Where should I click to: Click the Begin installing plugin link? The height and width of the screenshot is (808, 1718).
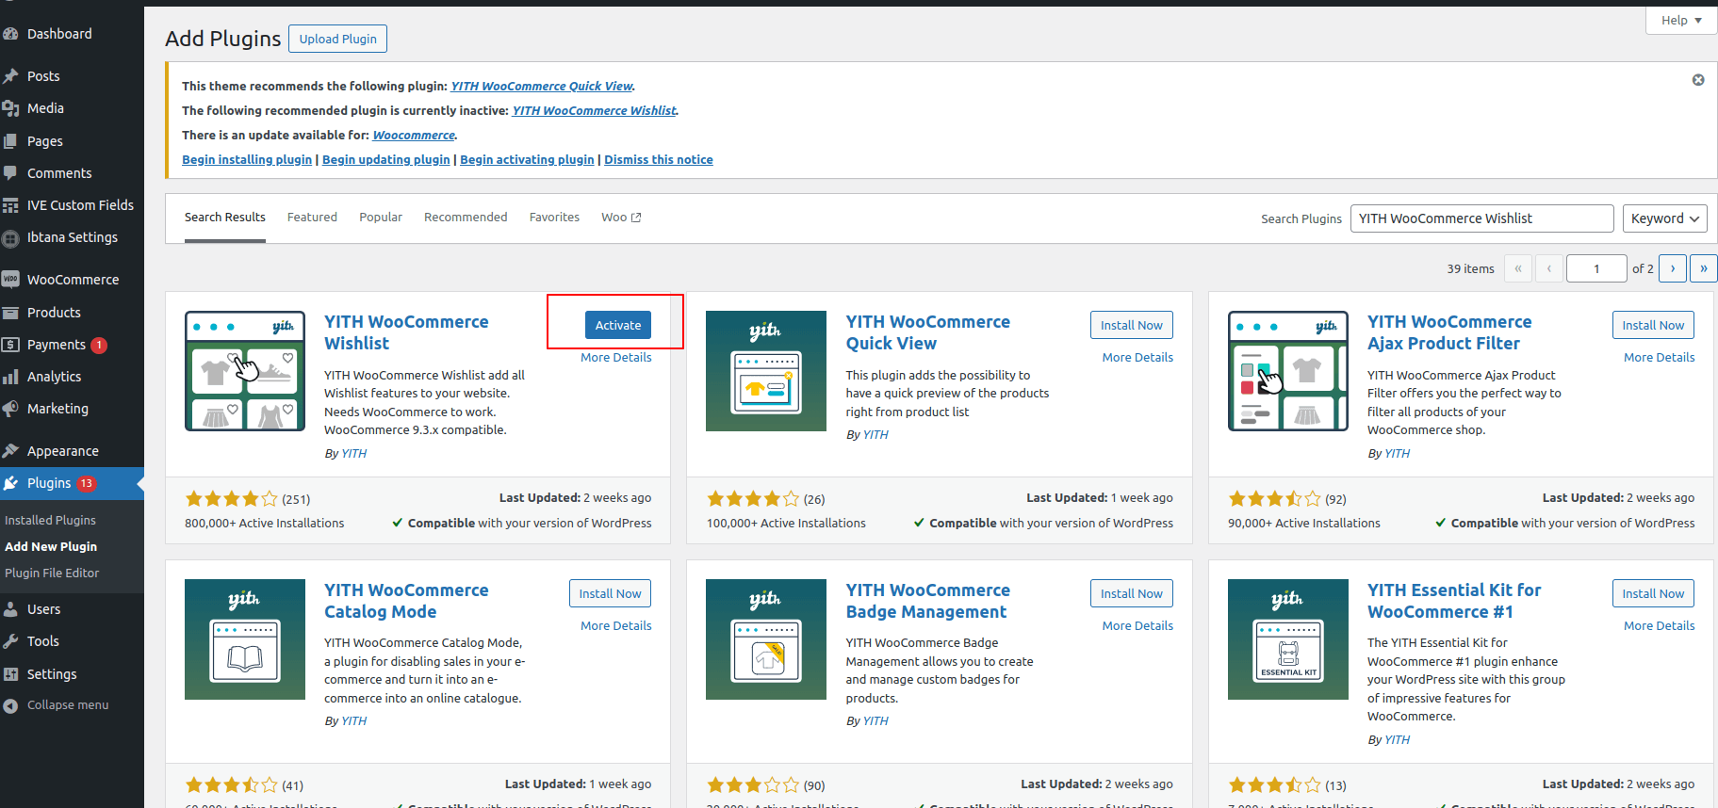click(247, 160)
